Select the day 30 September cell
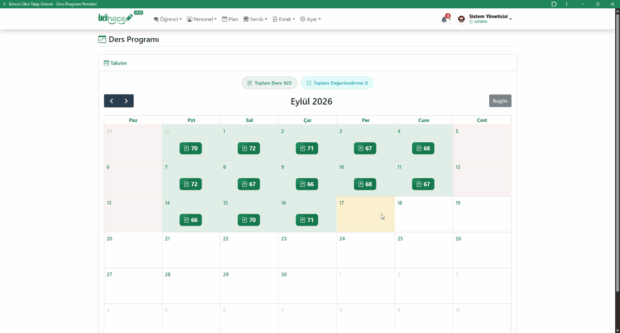 (x=308, y=286)
